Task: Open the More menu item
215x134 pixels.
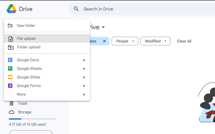Action: click(x=47, y=94)
